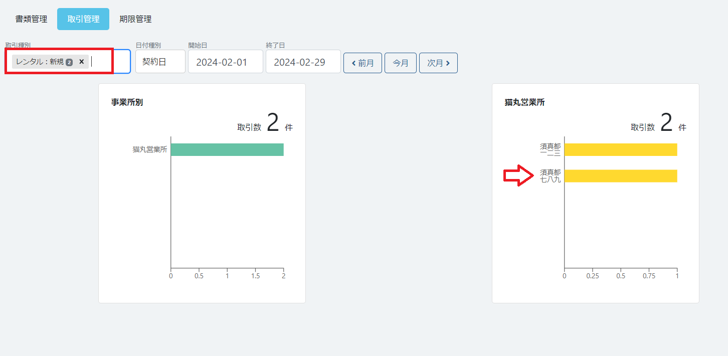Image resolution: width=728 pixels, height=356 pixels.
Task: Switch to the 書類管理 tab
Action: pos(31,19)
